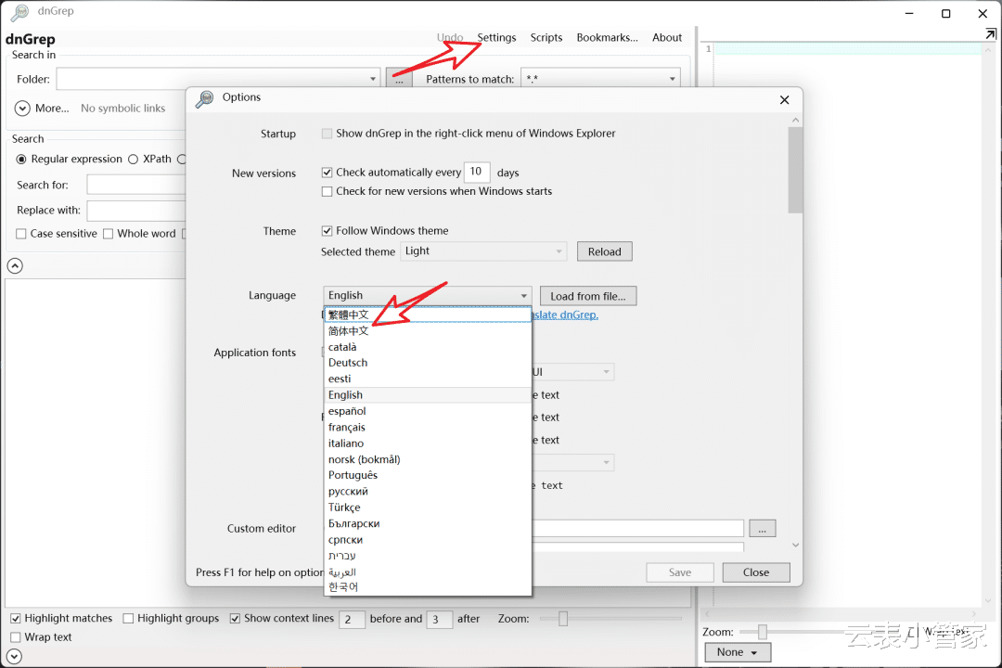Select русский language option
Viewport: 1002px width, 668px height.
click(428, 491)
